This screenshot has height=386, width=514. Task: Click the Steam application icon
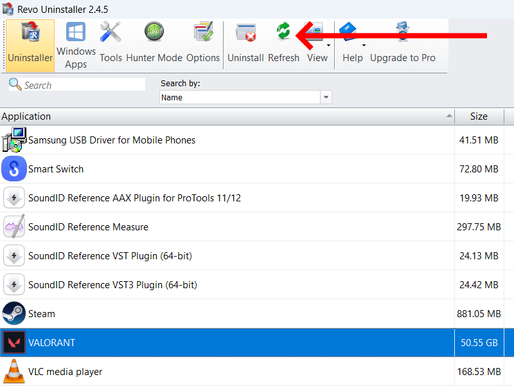click(13, 313)
